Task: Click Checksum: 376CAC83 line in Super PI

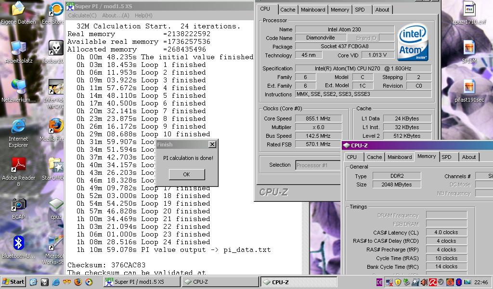Action: [x=106, y=265]
